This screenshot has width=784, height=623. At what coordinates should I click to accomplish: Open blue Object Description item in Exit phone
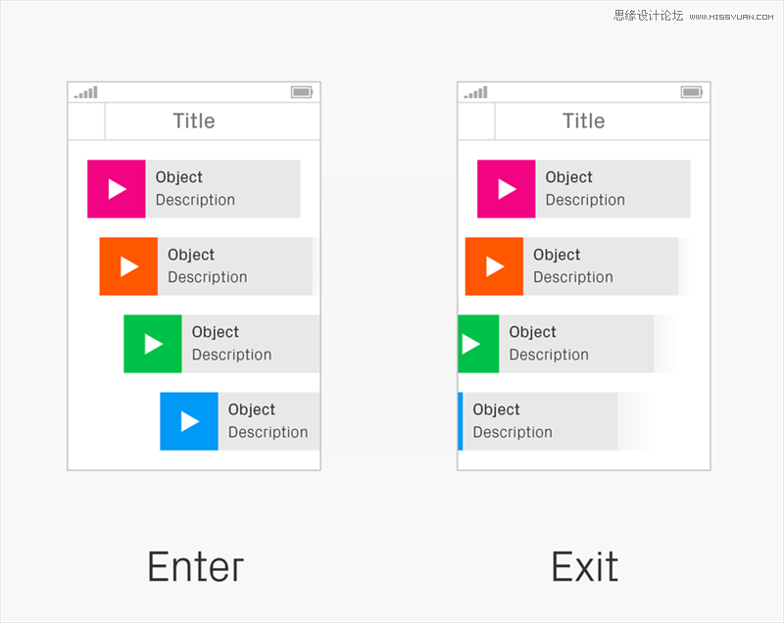point(538,421)
